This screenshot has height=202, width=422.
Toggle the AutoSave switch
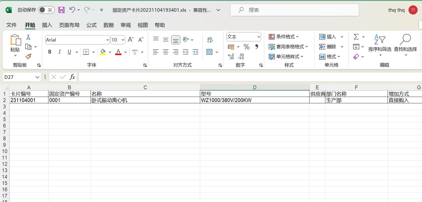tap(46, 10)
